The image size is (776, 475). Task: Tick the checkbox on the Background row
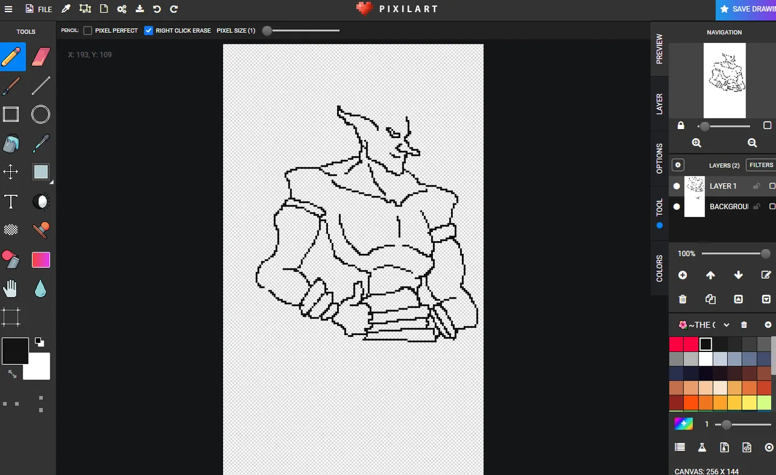772,207
